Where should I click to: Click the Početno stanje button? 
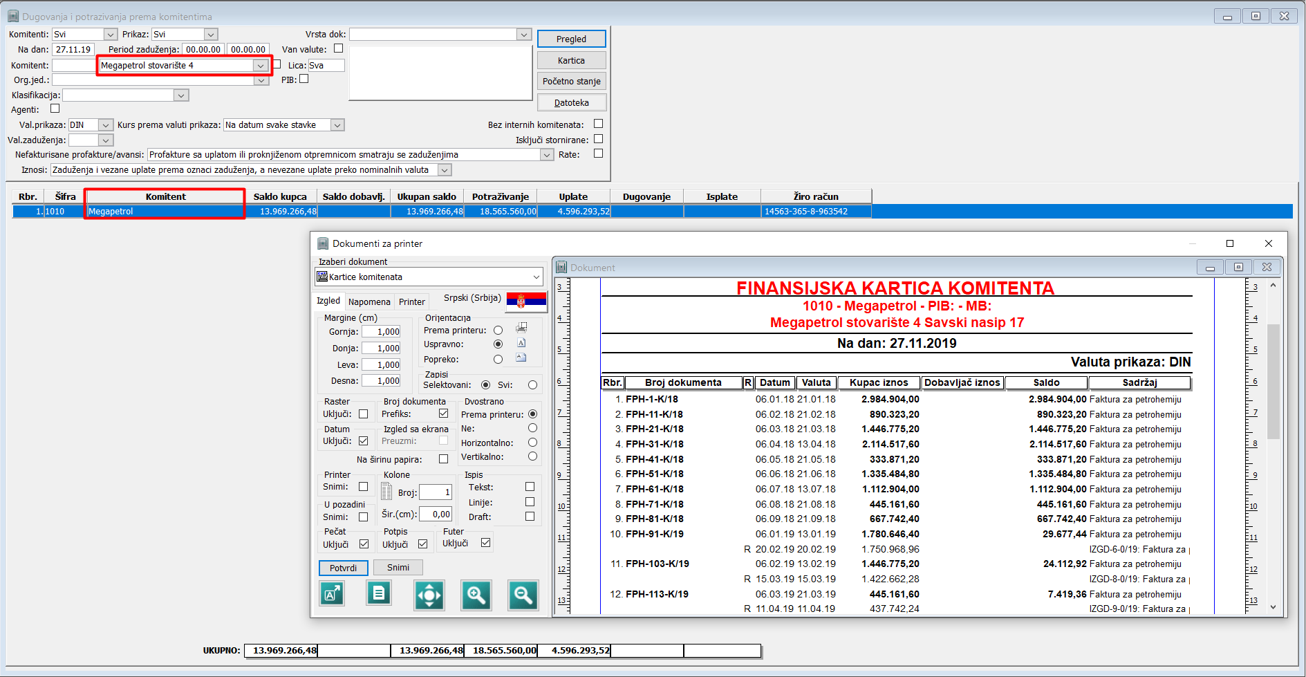click(x=571, y=81)
